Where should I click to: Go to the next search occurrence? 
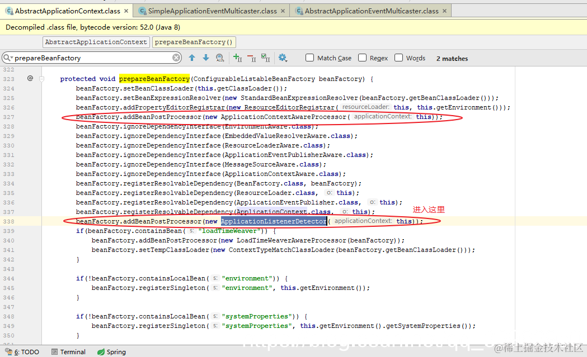point(206,58)
